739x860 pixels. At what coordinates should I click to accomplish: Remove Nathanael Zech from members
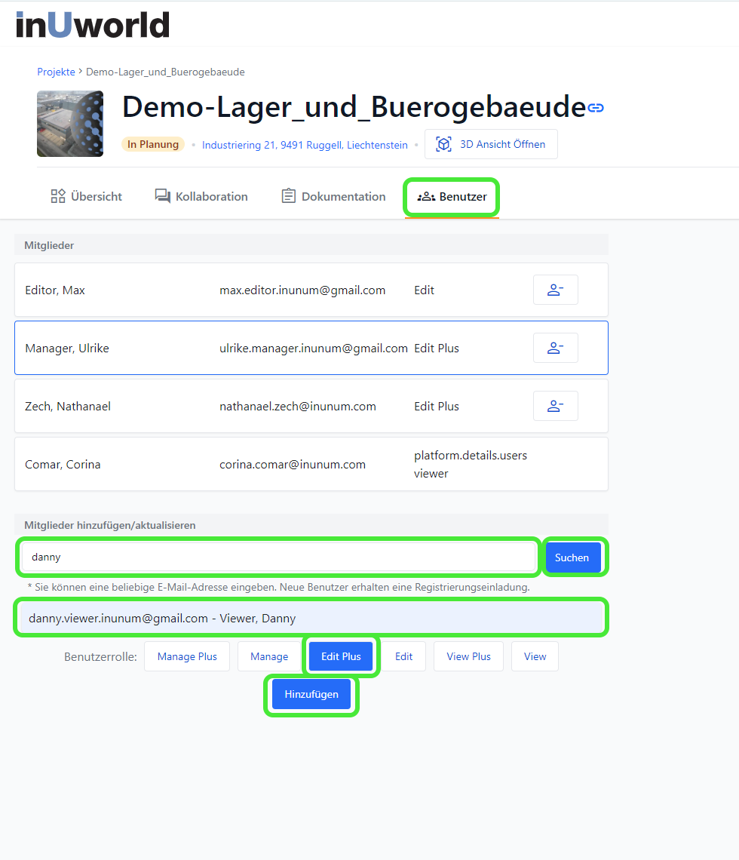555,406
